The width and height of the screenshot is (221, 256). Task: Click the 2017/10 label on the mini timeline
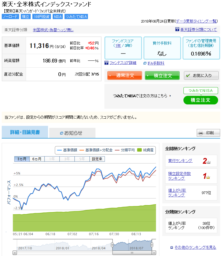(25, 248)
